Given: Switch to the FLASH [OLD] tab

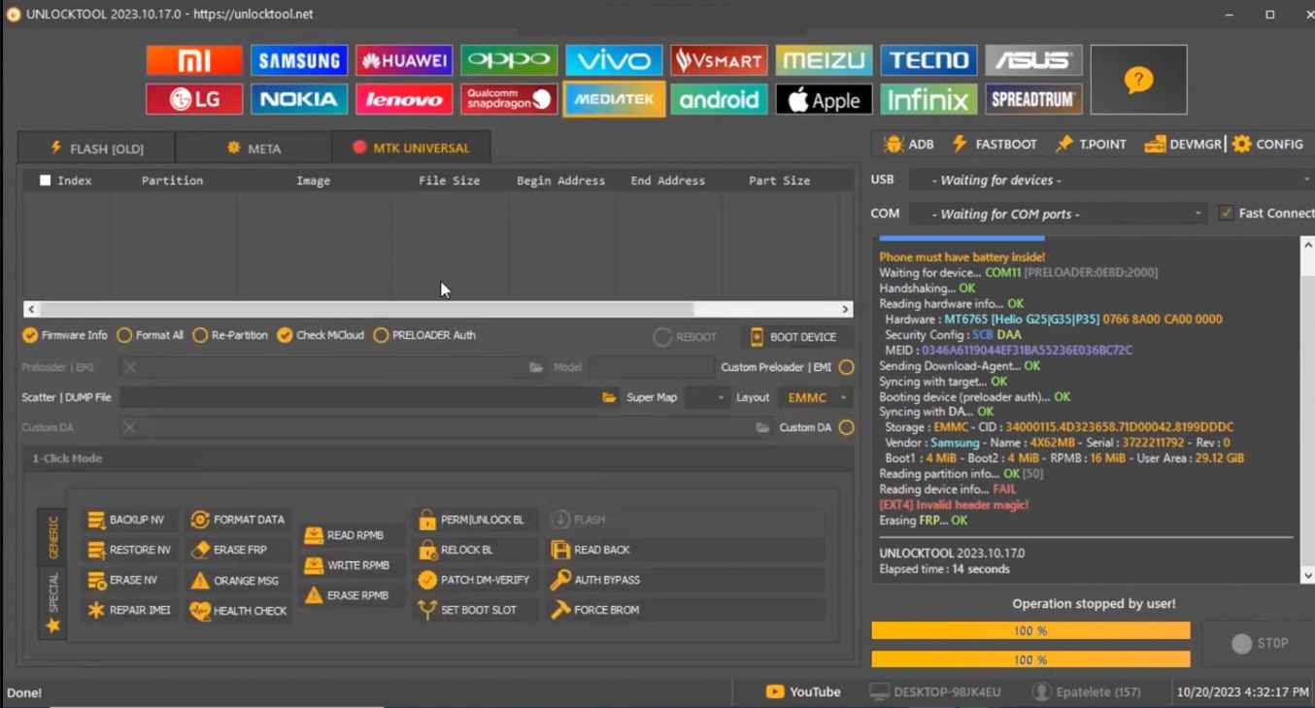Looking at the screenshot, I should (97, 148).
